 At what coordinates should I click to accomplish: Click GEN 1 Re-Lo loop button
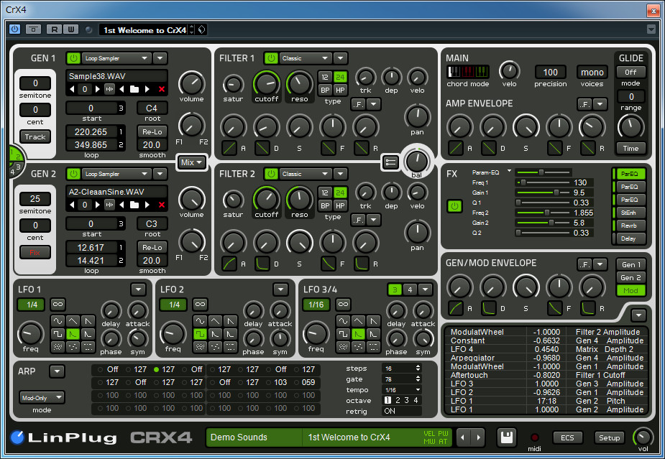pos(152,131)
